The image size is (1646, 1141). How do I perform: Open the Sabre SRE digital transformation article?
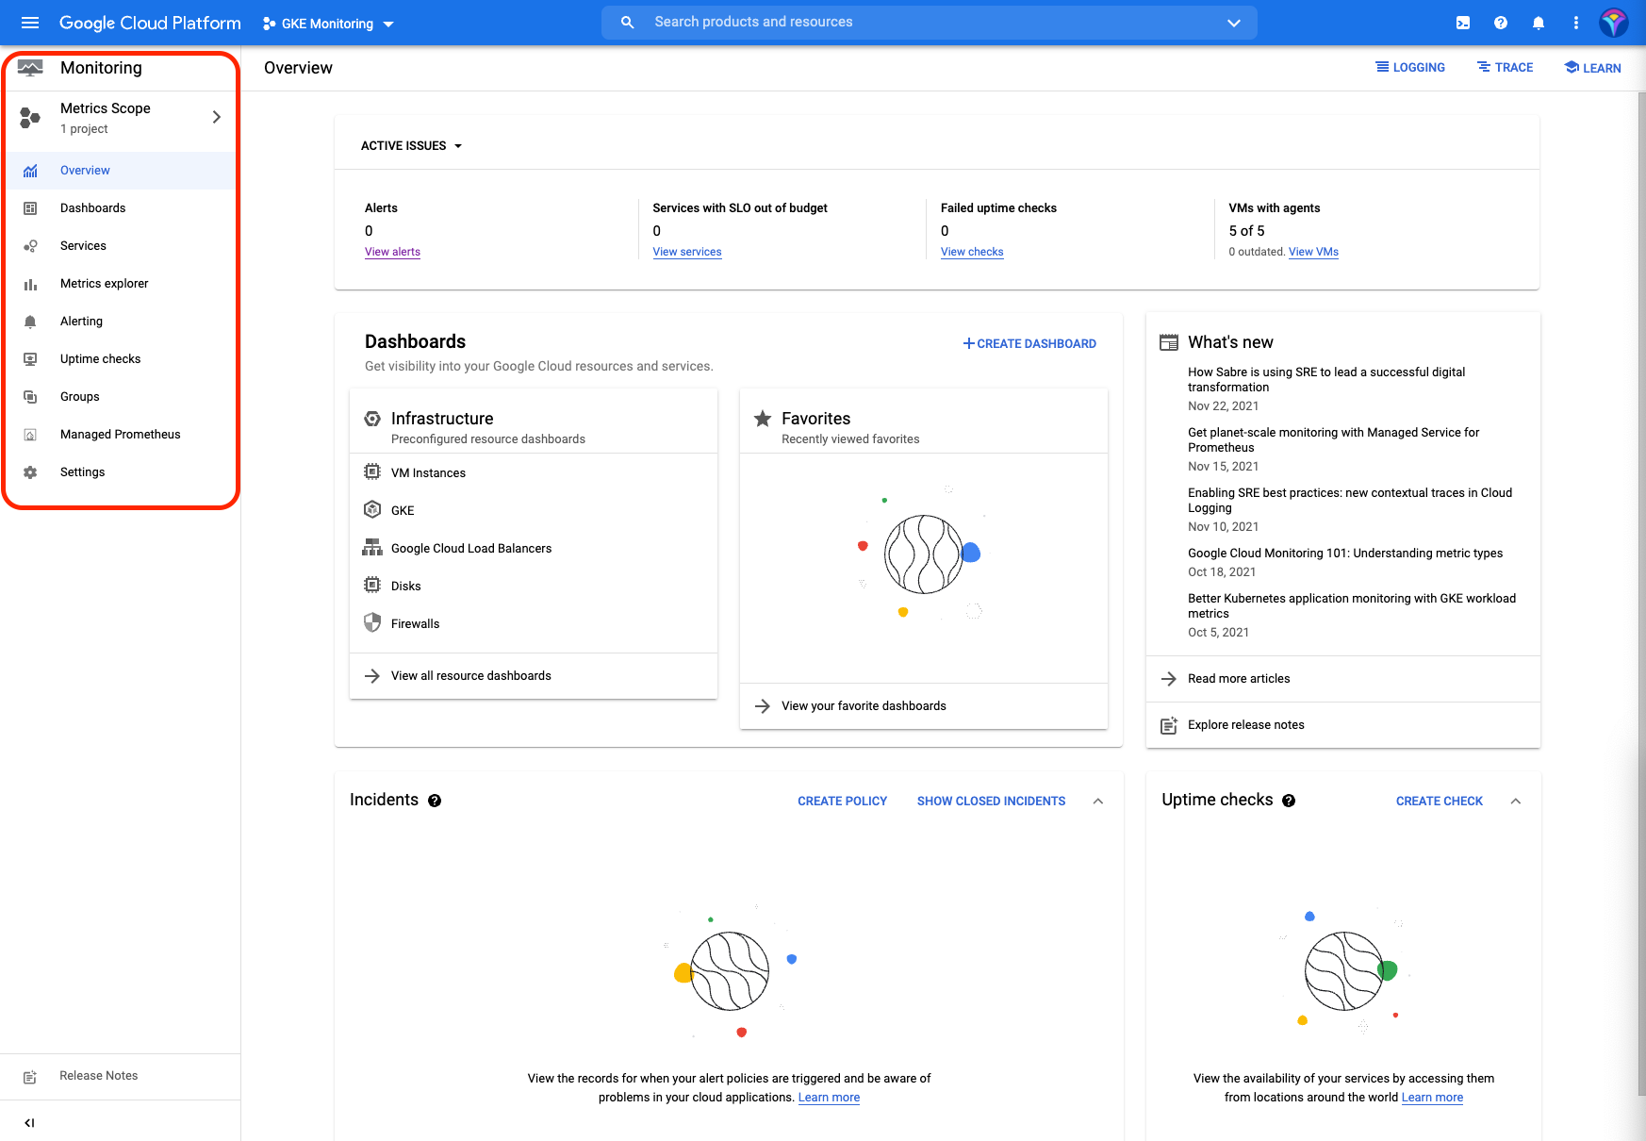pos(1326,380)
